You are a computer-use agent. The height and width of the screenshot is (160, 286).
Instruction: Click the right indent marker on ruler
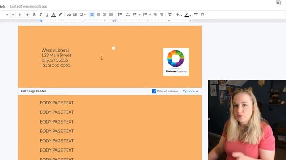click(114, 21)
